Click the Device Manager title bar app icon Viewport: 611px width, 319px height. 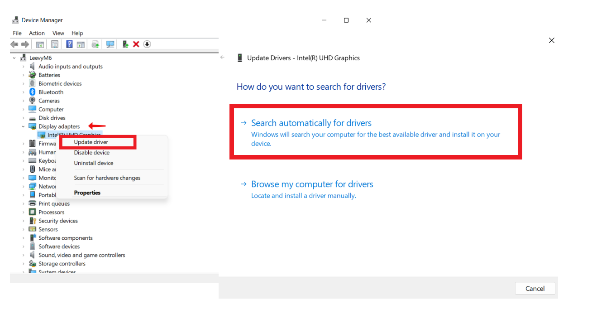(x=15, y=20)
